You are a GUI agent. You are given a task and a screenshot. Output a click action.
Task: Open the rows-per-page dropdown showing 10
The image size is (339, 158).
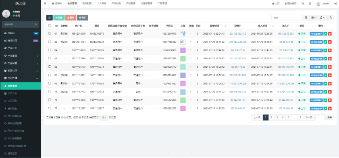(104, 118)
